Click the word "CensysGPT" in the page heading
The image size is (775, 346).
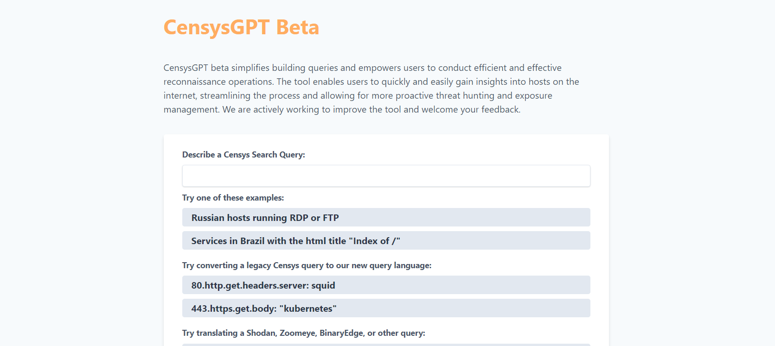(217, 27)
